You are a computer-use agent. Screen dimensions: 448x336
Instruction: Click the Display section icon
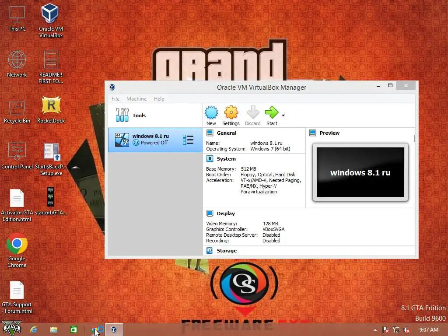(210, 213)
